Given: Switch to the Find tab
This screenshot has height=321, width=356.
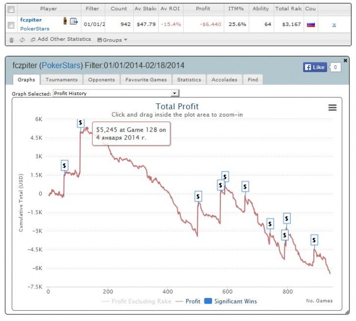Looking at the screenshot, I should tap(253, 80).
